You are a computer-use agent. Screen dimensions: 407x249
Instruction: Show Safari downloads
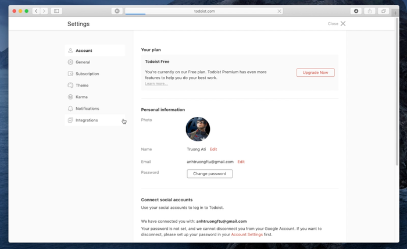tap(356, 11)
